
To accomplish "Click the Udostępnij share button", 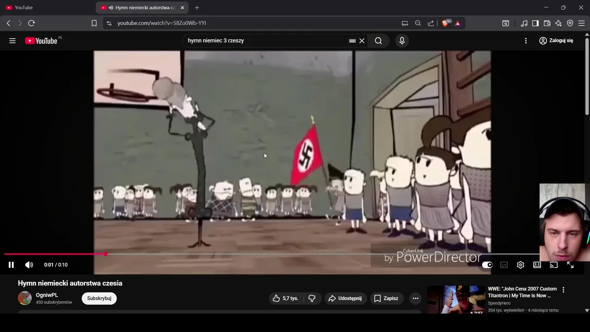I will [x=345, y=298].
